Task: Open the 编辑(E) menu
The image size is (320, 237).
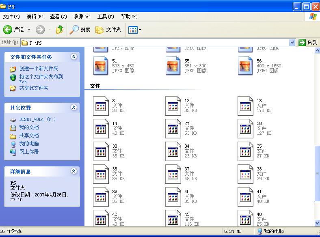Action: [x=35, y=17]
